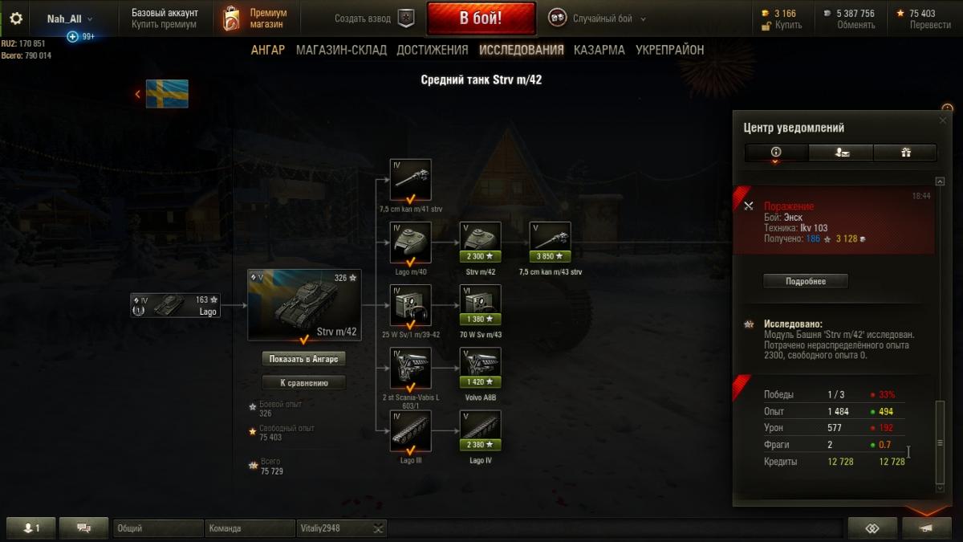
Task: Switch to invitations tab in notification center
Action: tap(840, 153)
